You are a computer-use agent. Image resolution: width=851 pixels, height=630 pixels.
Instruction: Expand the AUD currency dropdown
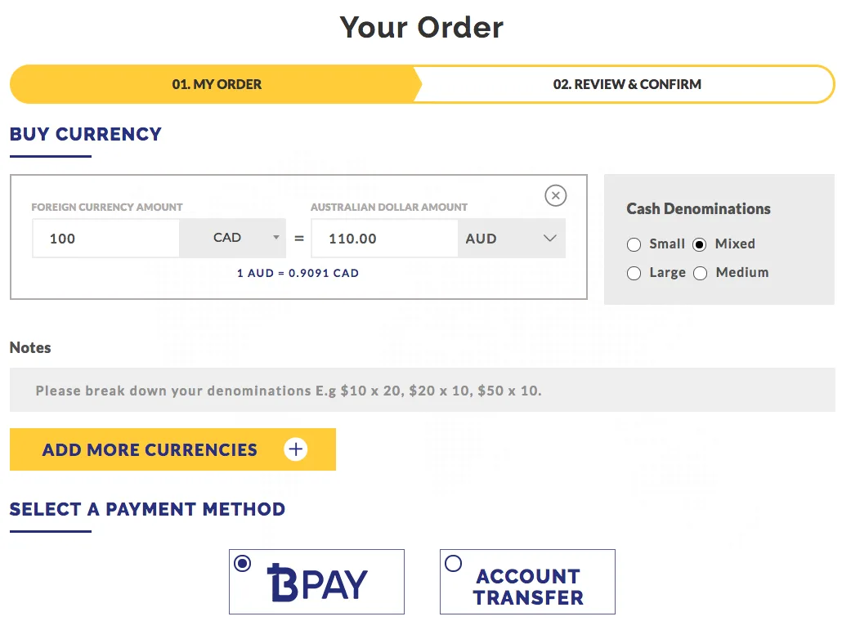[511, 239]
